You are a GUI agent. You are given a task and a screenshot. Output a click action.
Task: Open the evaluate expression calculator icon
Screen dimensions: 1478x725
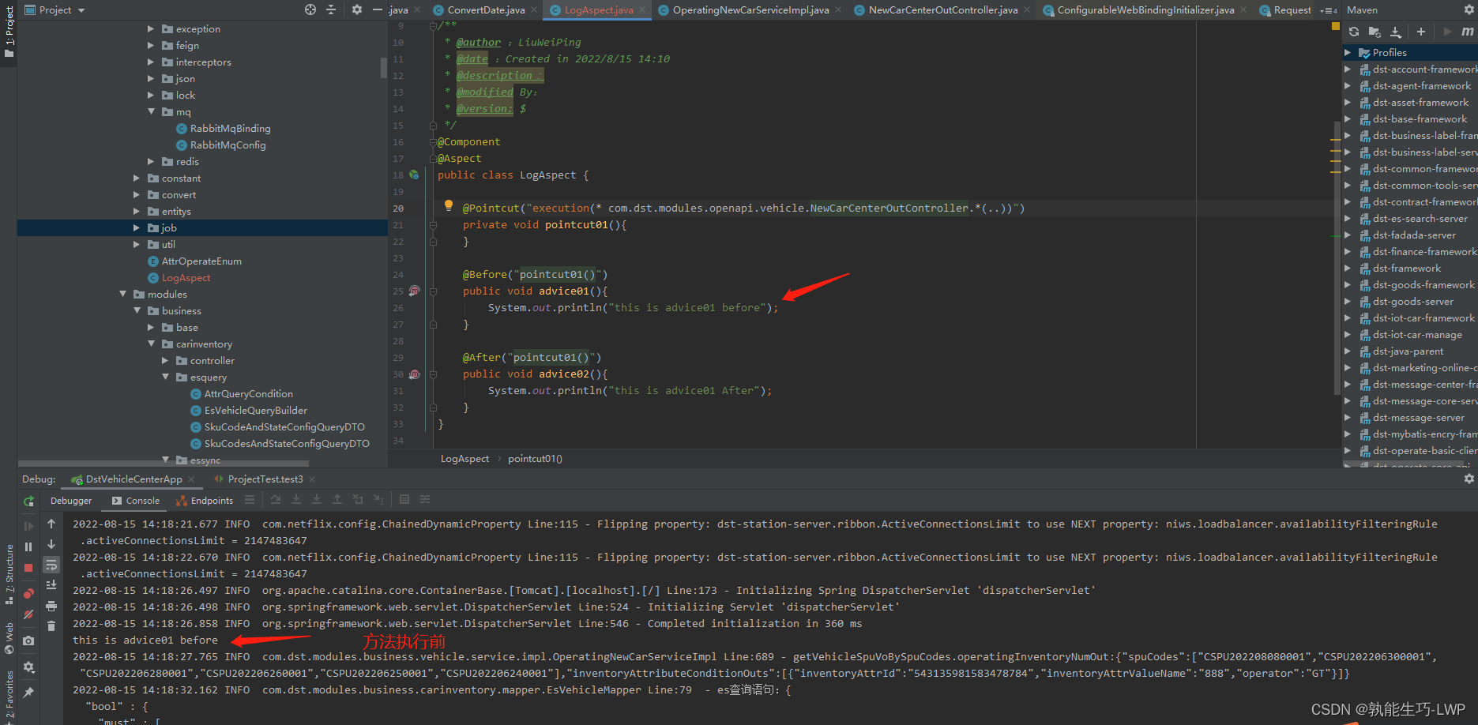coord(405,499)
